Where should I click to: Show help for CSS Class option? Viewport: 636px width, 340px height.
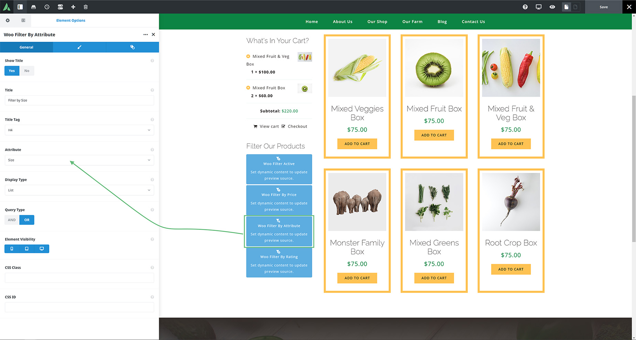(x=152, y=267)
